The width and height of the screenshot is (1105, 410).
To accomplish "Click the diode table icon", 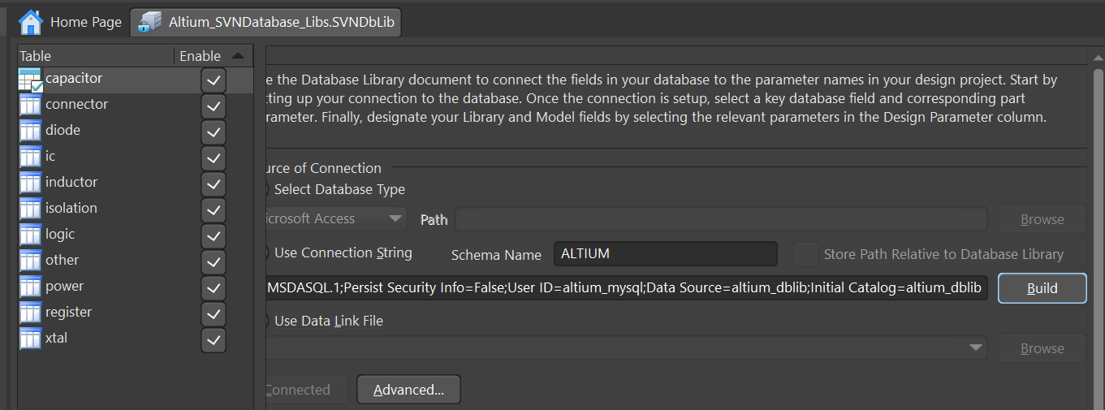I will click(30, 131).
